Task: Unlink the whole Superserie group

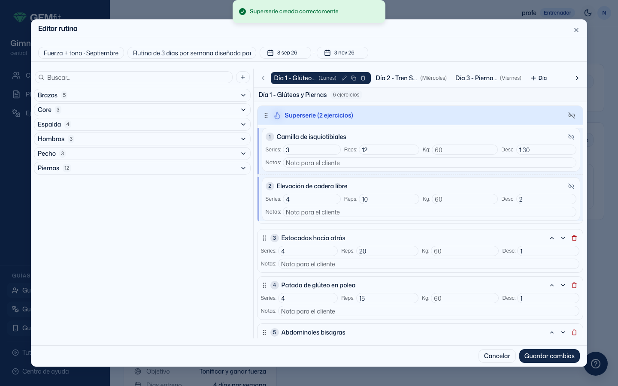Action: [572, 115]
